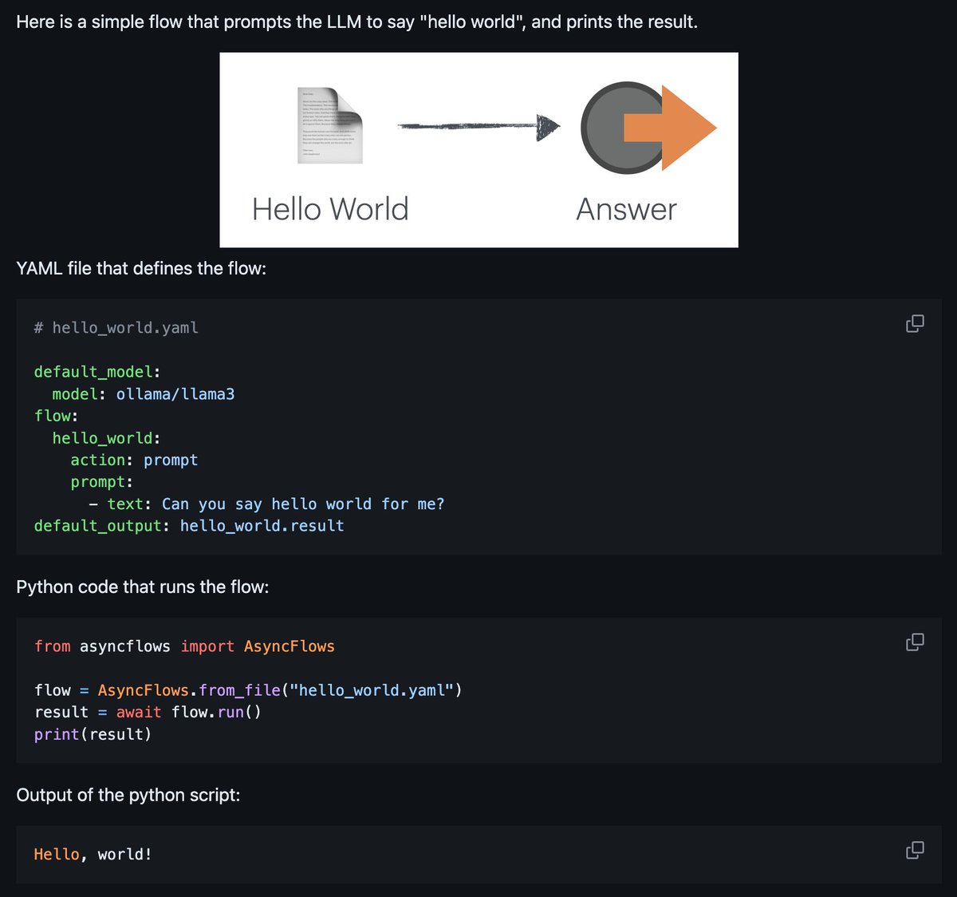Click the intro sentence 'Here is a simple flow'
This screenshot has width=957, height=897.
(x=356, y=22)
